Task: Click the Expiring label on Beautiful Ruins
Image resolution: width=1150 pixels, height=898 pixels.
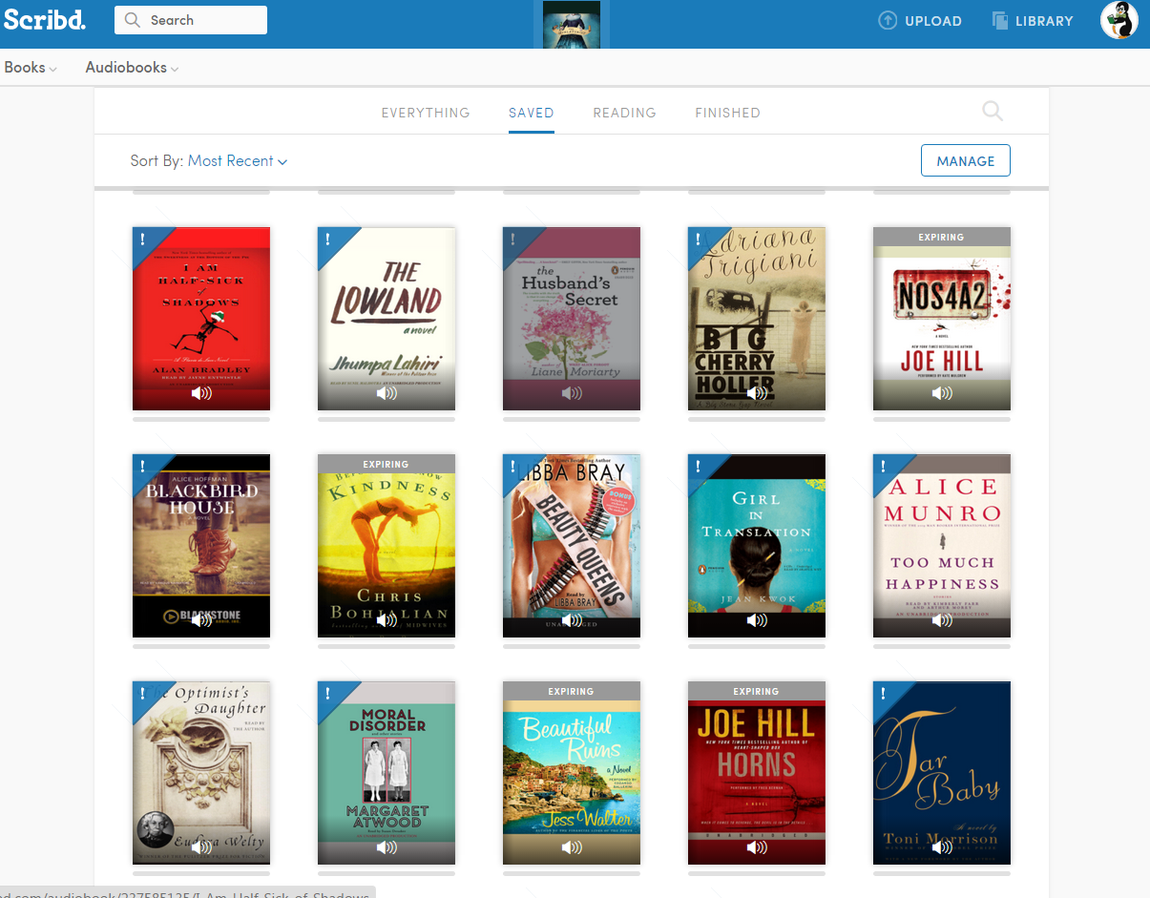Action: tap(572, 691)
